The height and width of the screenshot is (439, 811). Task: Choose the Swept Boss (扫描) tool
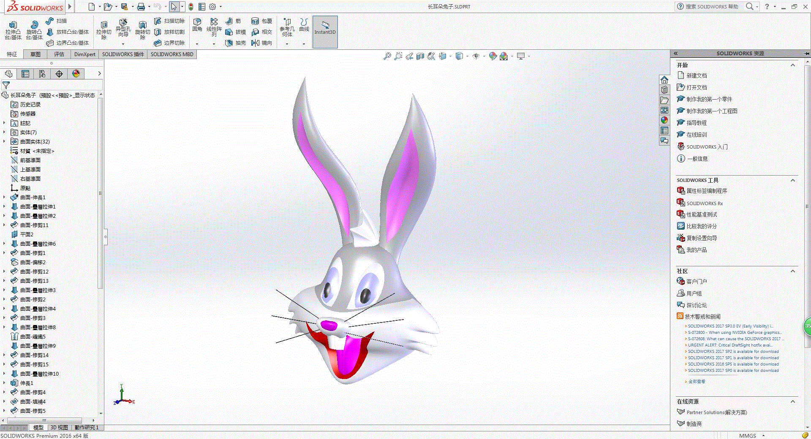tap(56, 21)
